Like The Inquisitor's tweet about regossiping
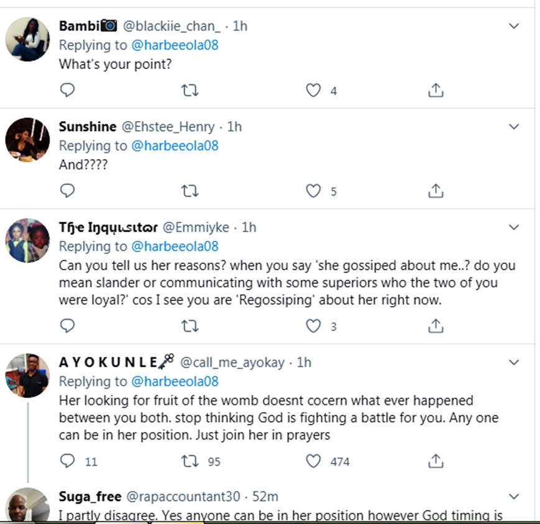This screenshot has width=540, height=524. (314, 326)
